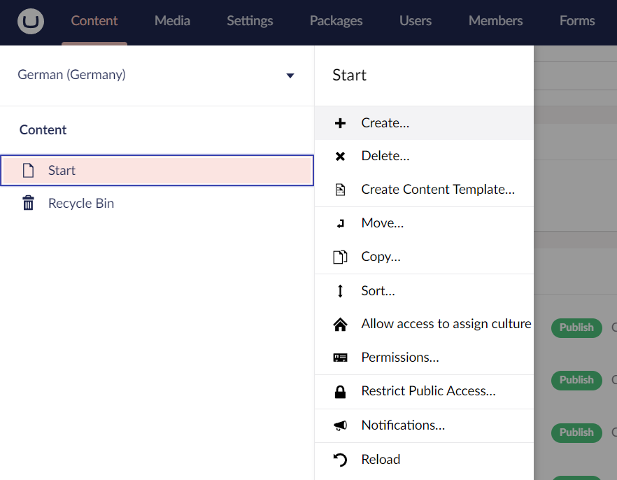
Task: Select the Start node in content tree
Action: coord(62,170)
